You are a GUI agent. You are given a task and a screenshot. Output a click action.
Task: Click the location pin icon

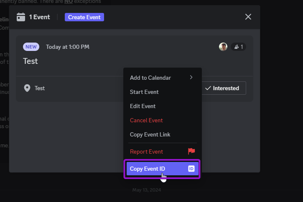pyautogui.click(x=27, y=88)
